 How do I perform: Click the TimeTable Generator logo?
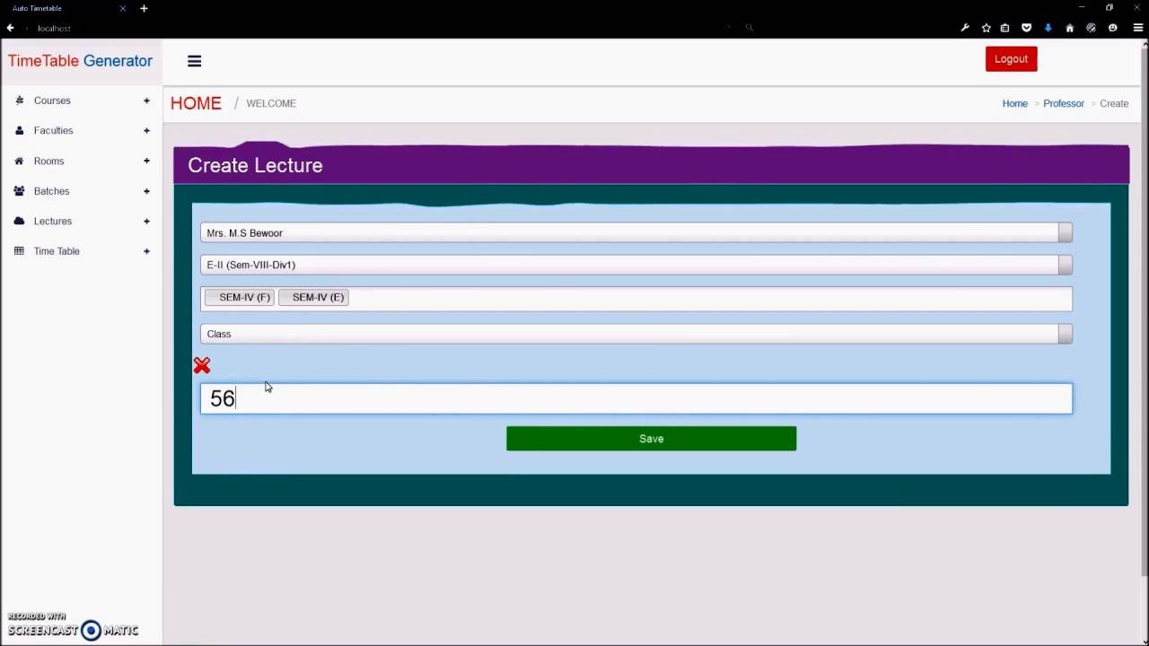click(x=81, y=61)
